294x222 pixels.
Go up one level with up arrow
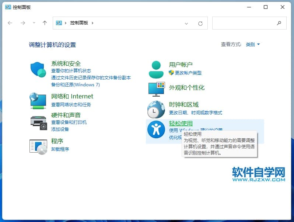click(x=45, y=23)
